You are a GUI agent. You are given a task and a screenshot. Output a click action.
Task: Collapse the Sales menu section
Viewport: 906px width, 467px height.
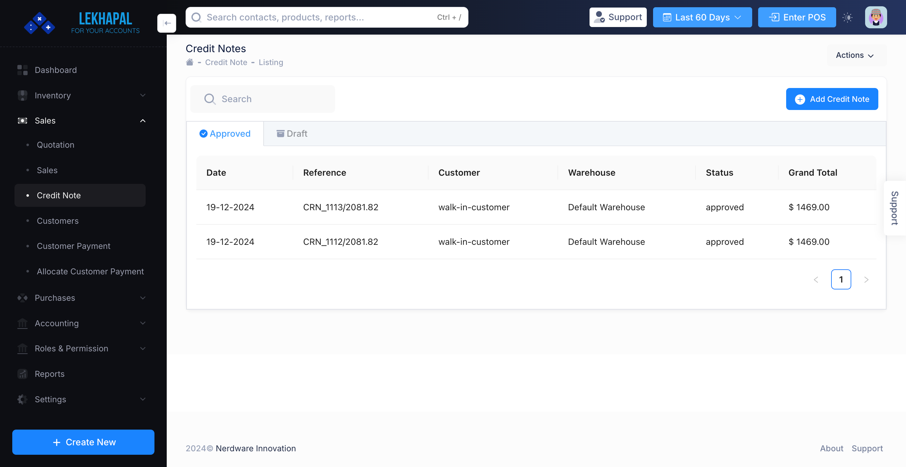(143, 121)
